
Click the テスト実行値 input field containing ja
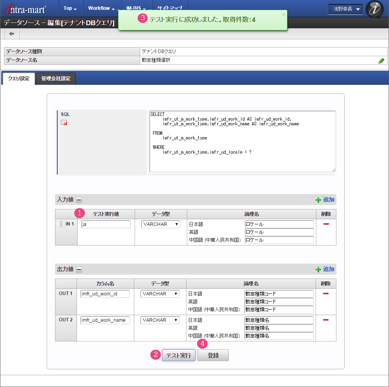[106, 224]
